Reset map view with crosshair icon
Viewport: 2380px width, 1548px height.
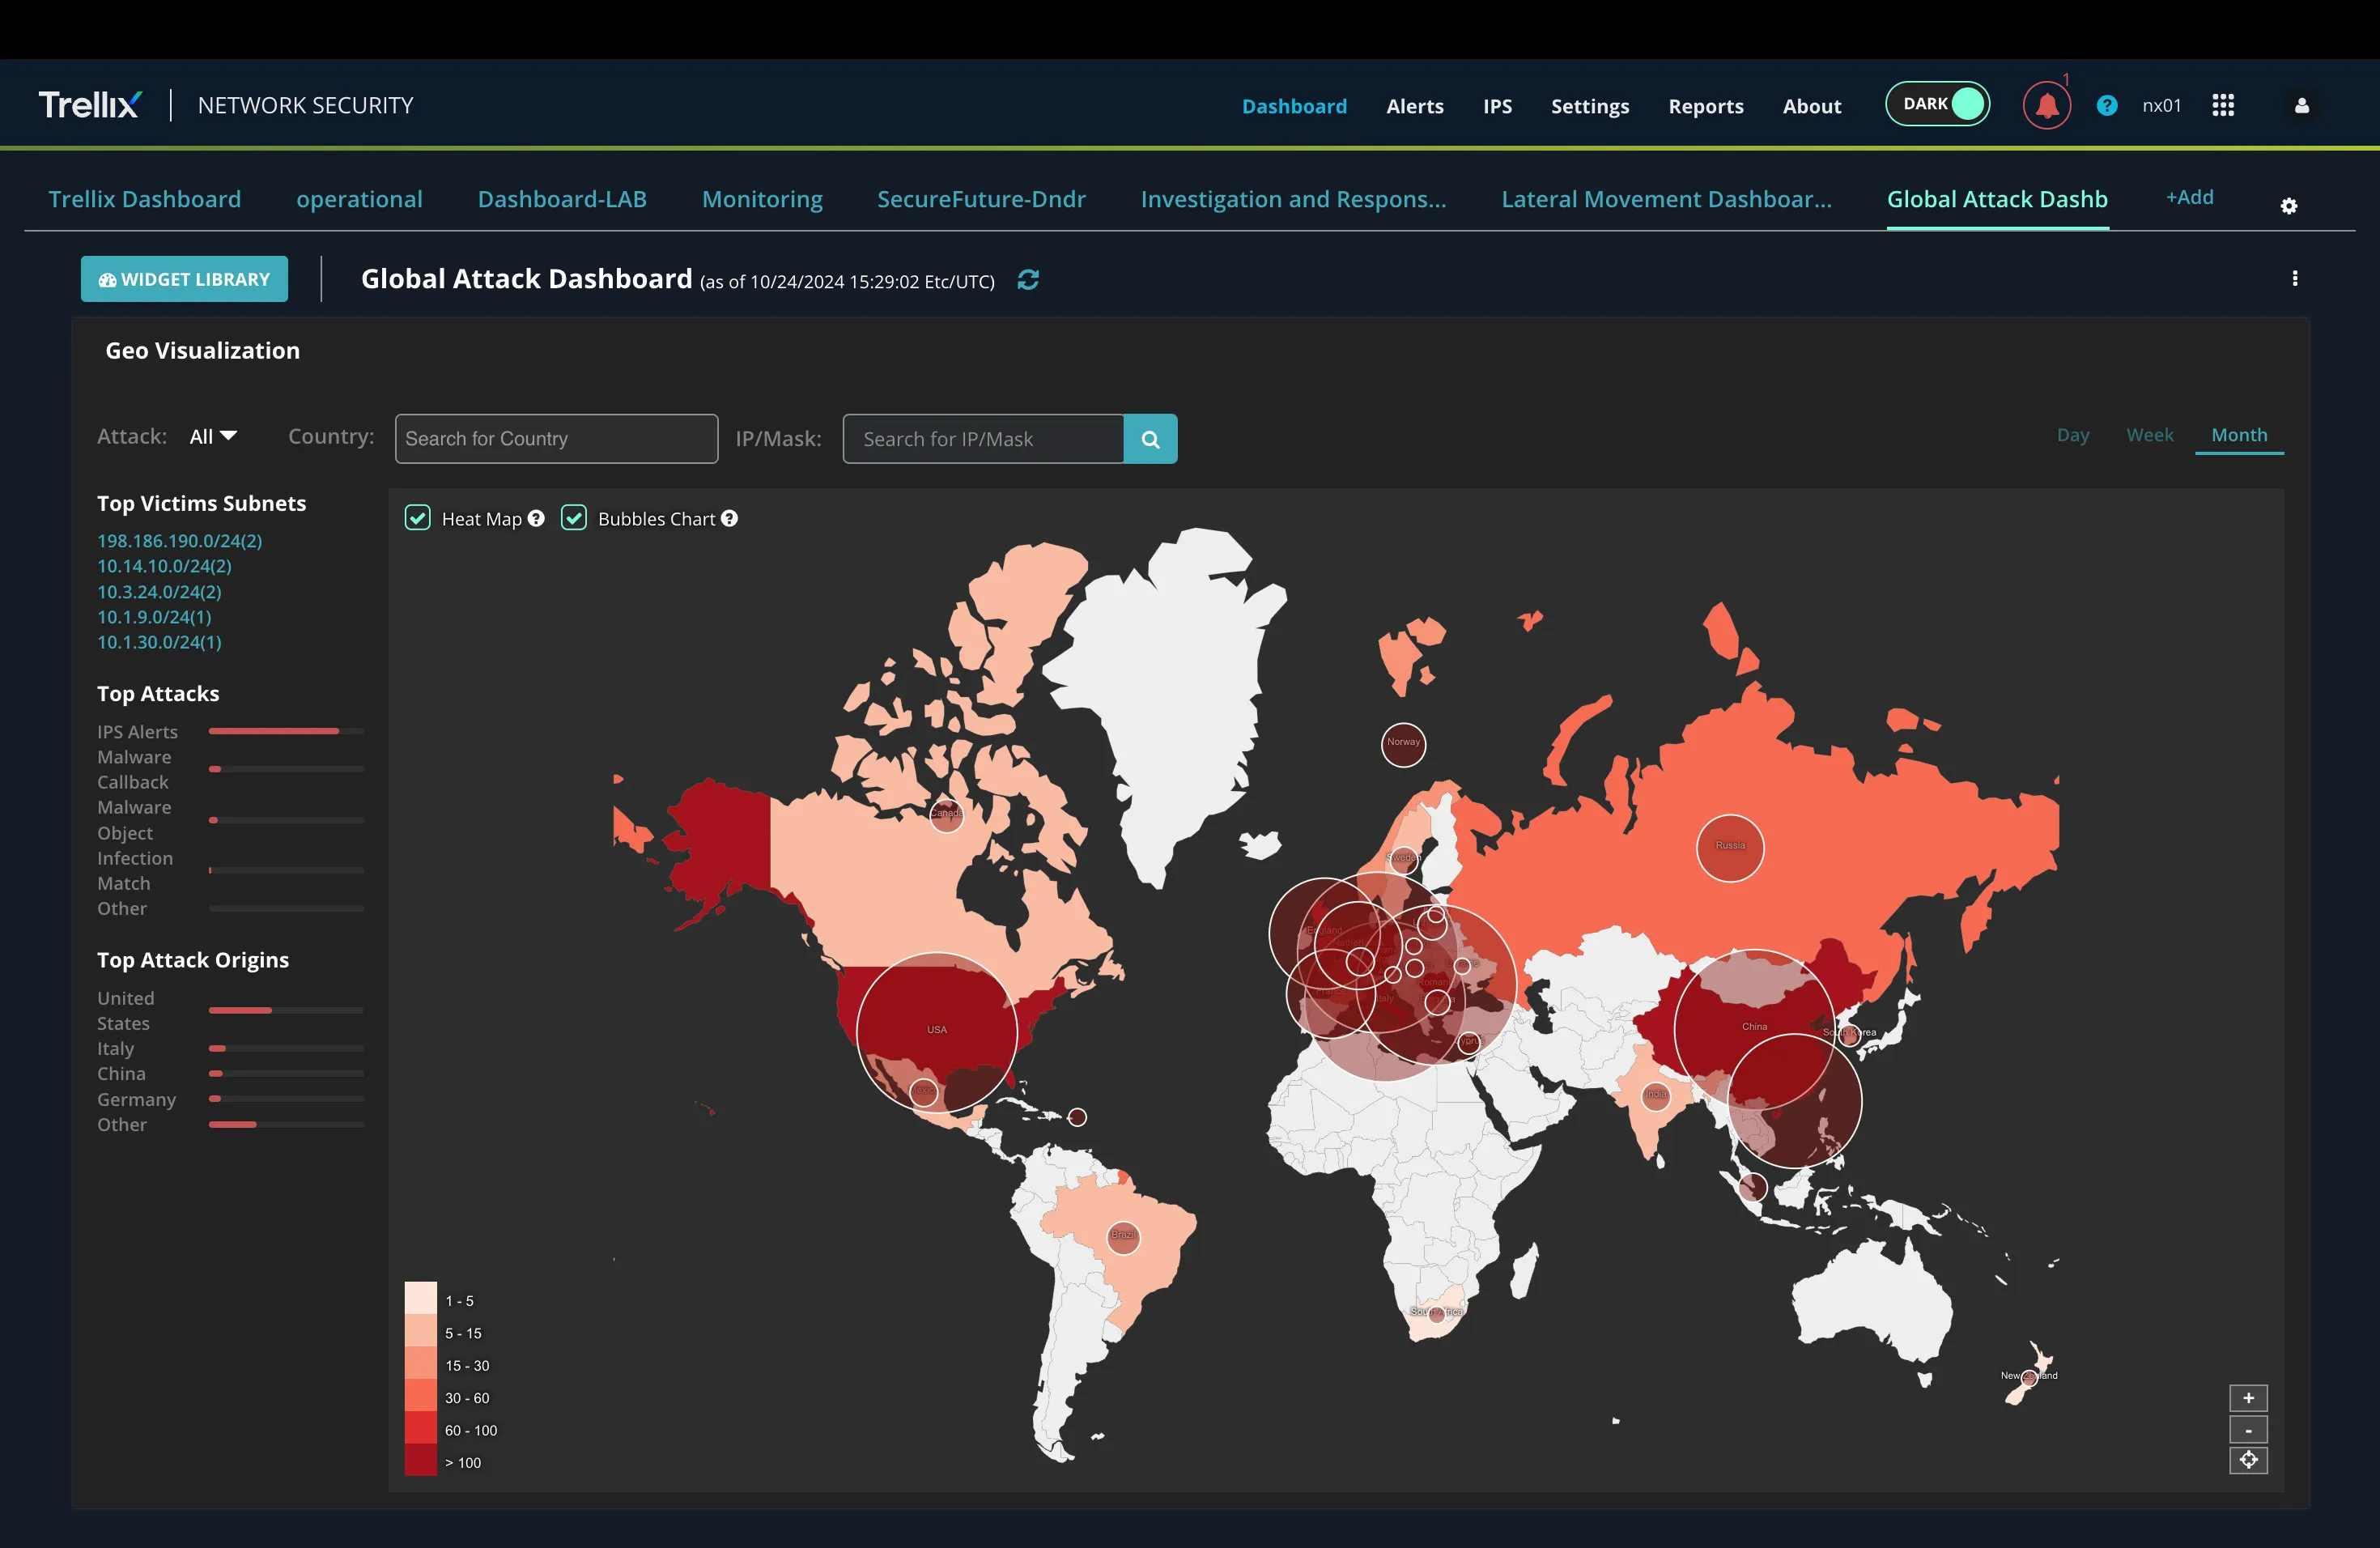point(2247,1460)
